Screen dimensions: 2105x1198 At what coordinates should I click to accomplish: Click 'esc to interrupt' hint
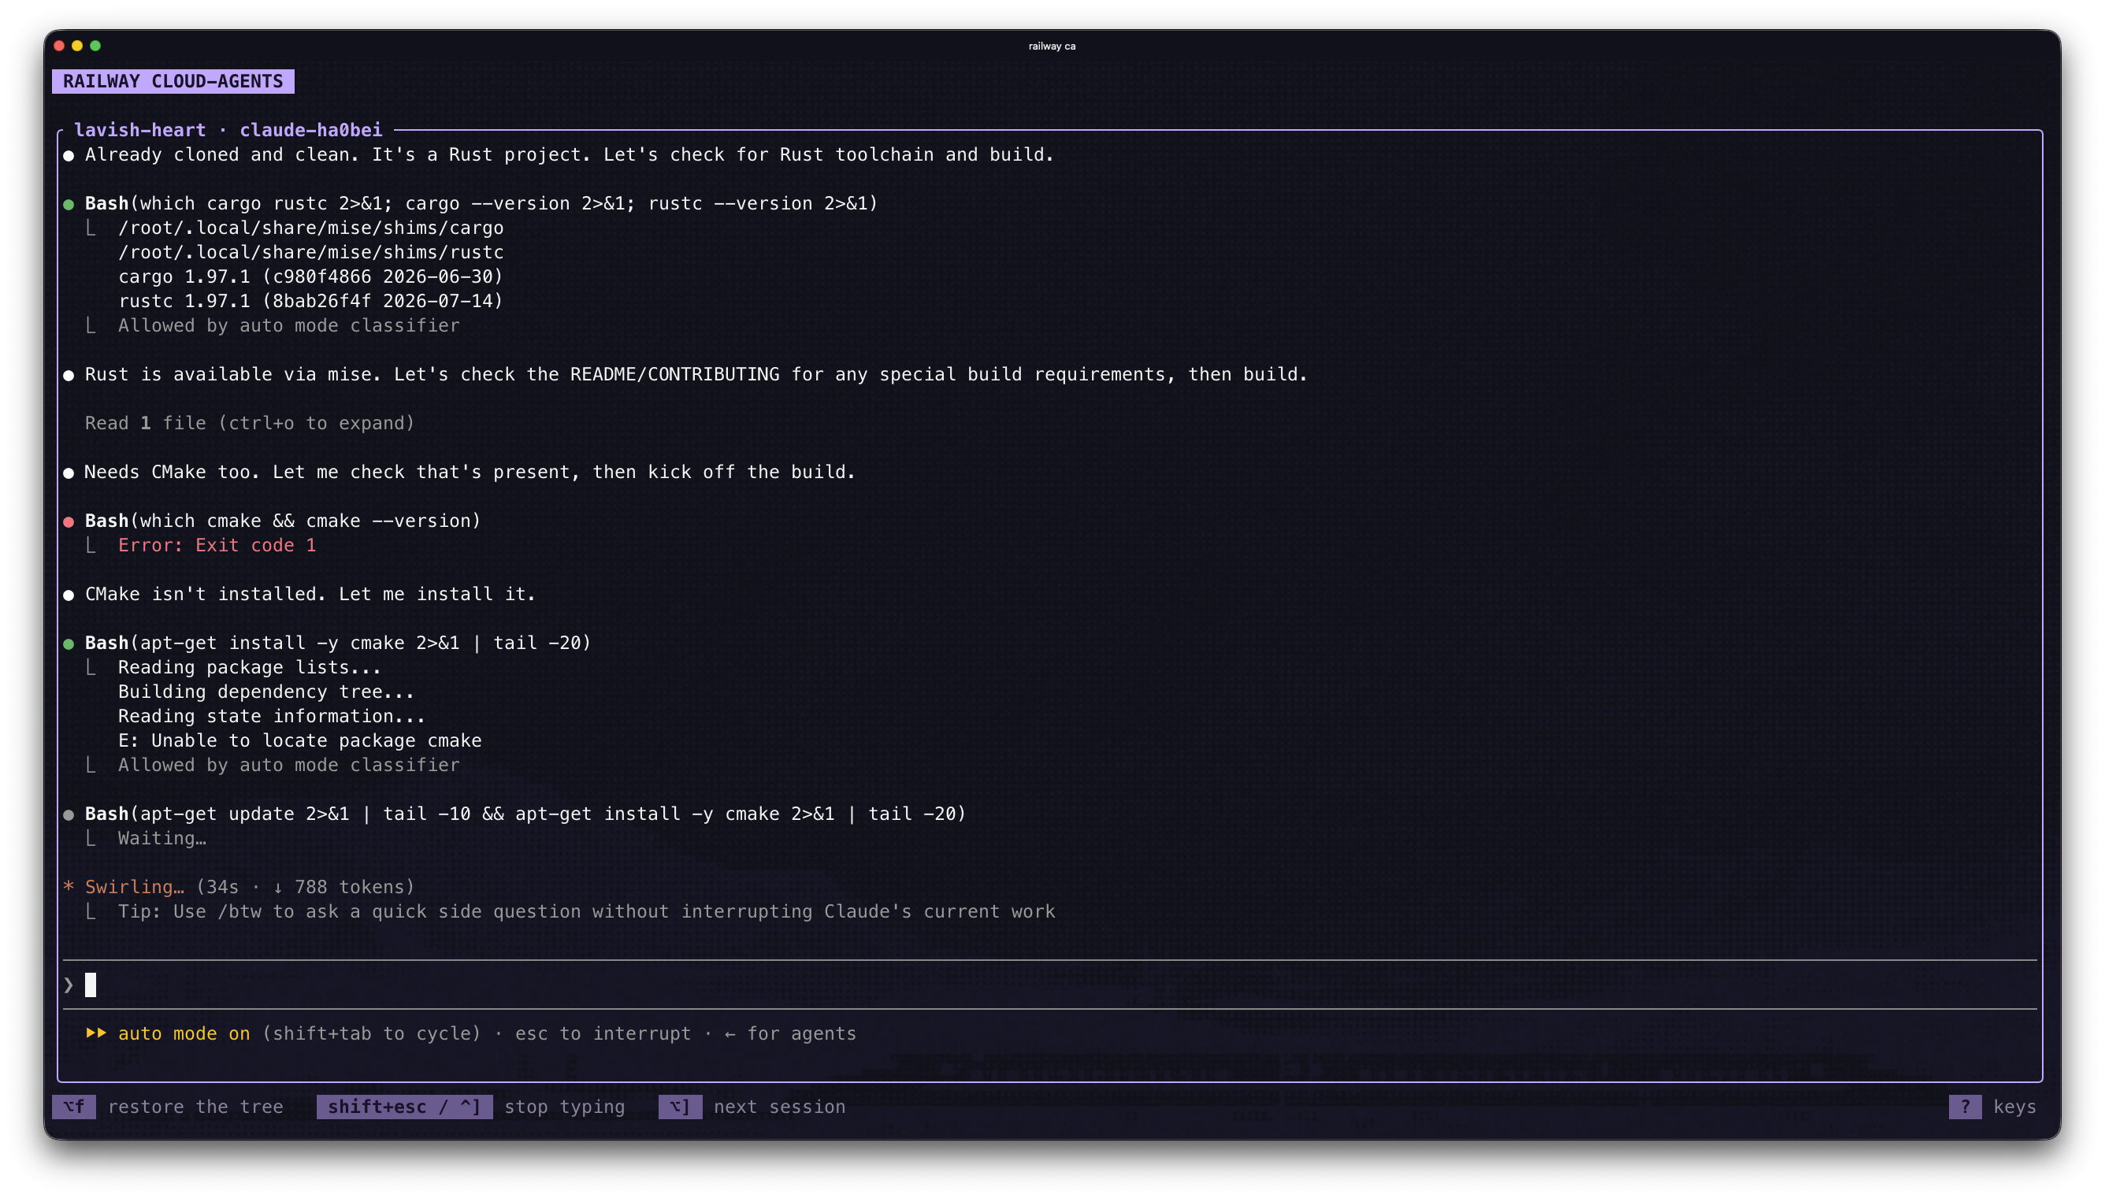point(603,1033)
